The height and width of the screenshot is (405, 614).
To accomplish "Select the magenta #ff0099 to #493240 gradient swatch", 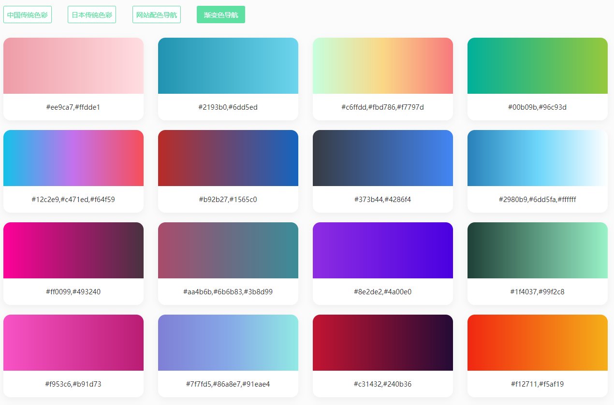I will click(x=73, y=250).
